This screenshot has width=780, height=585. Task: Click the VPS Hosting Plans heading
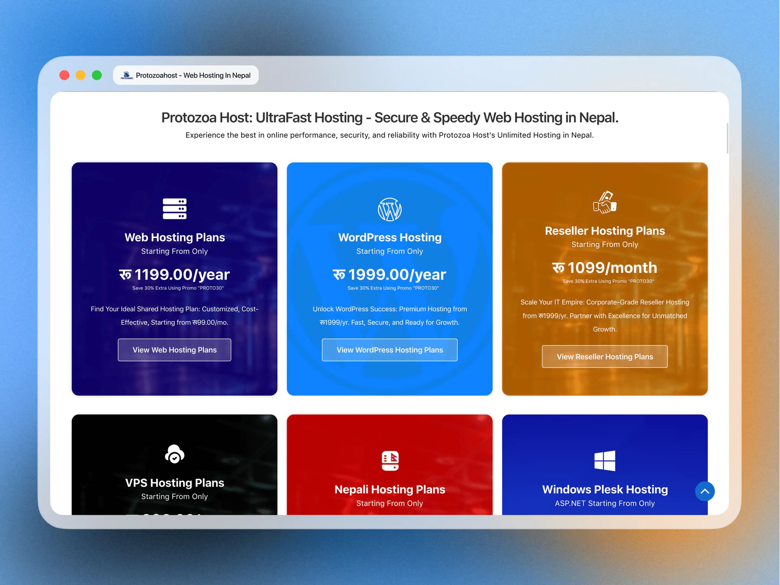coord(174,483)
